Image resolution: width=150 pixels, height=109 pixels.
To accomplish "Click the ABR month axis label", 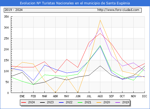I will pos(55,96).
